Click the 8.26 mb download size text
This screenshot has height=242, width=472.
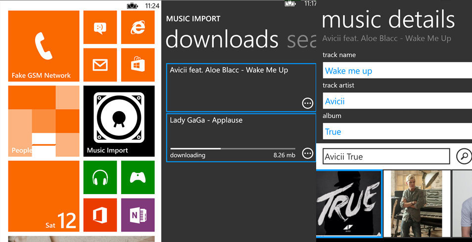[284, 156]
